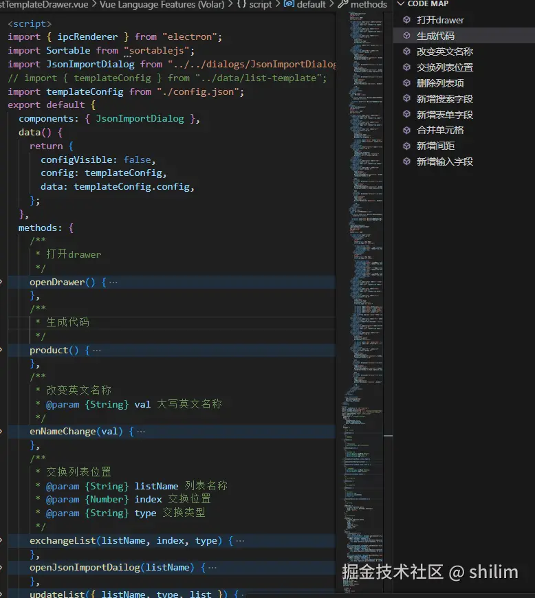Expand folded enNameChange(val) method

point(1,432)
